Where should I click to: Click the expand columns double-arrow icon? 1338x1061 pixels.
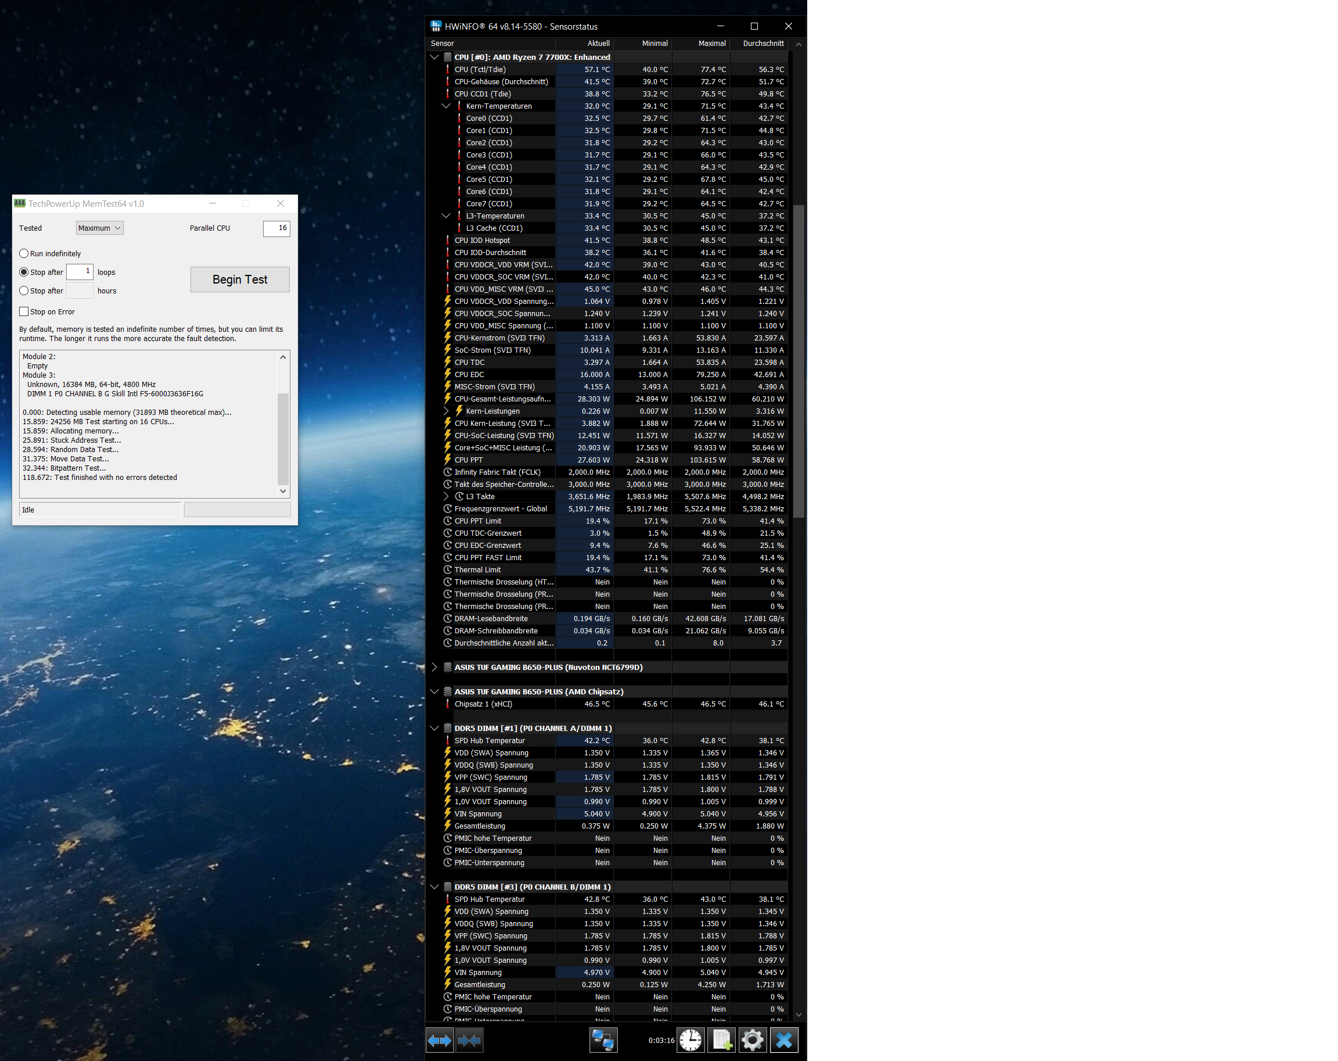[x=440, y=1040]
